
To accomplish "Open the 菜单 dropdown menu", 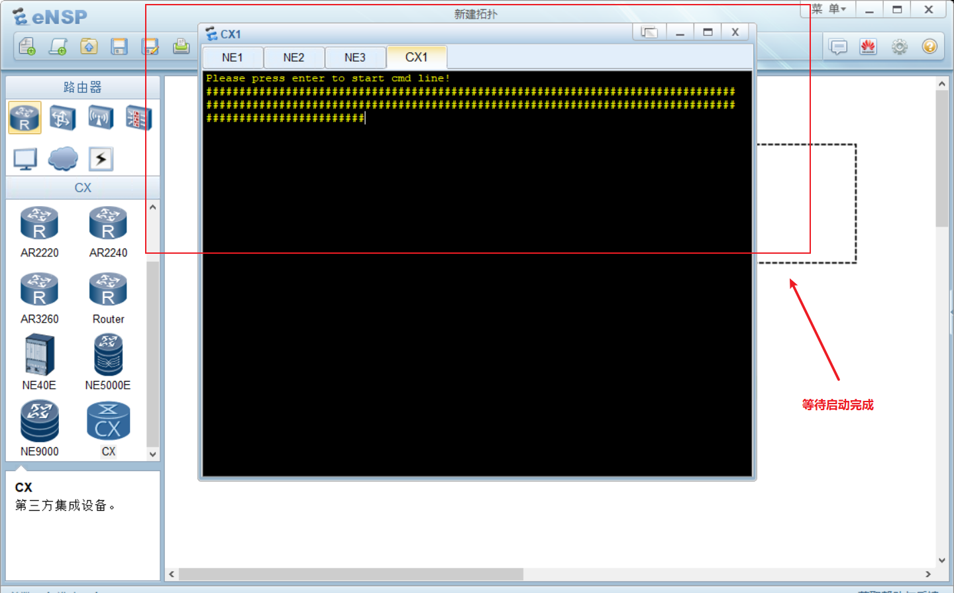I will click(x=829, y=9).
